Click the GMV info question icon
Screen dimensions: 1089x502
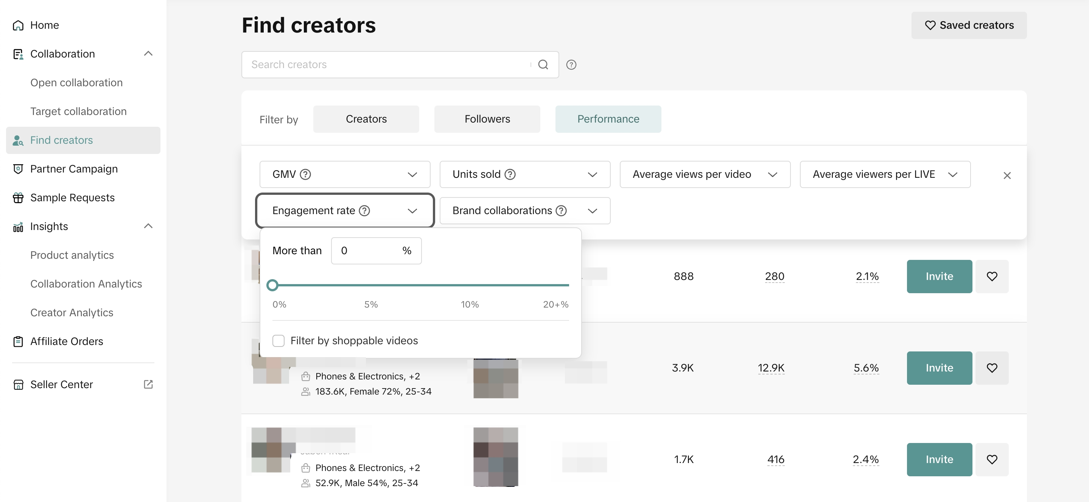pos(305,174)
